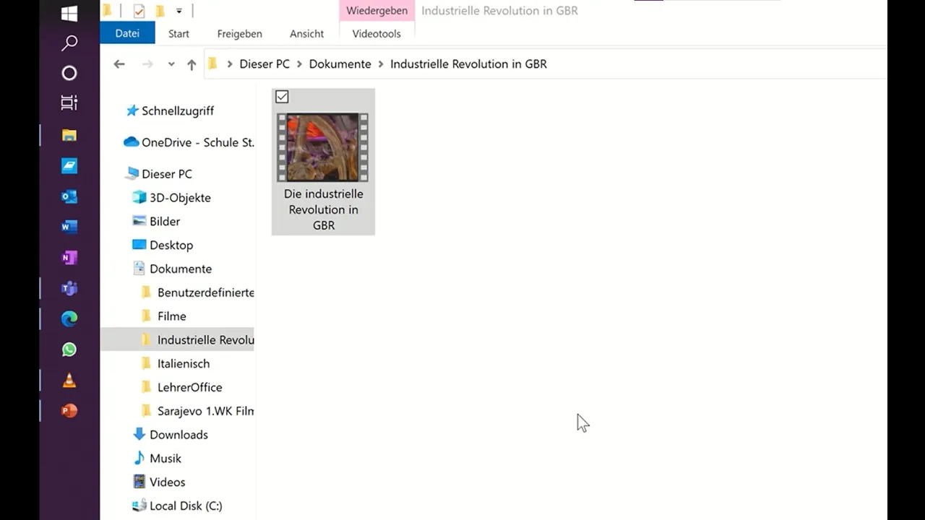Open the Windows Start menu
Image resolution: width=925 pixels, height=520 pixels.
69,13
